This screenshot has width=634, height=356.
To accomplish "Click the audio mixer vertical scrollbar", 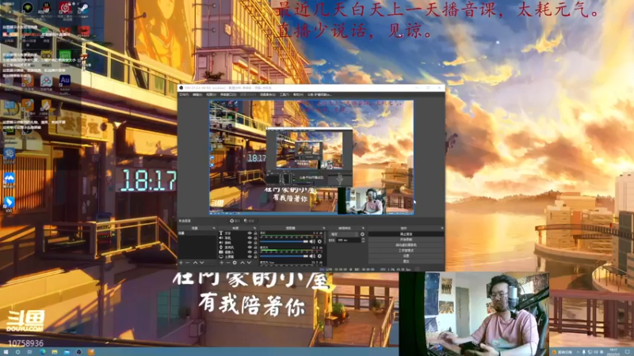I will tap(325, 238).
